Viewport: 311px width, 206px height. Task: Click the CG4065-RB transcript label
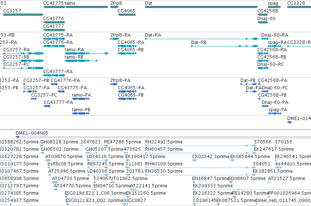(130, 50)
